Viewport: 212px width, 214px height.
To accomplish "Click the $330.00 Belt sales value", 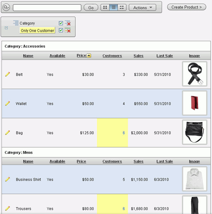I will (141, 75).
